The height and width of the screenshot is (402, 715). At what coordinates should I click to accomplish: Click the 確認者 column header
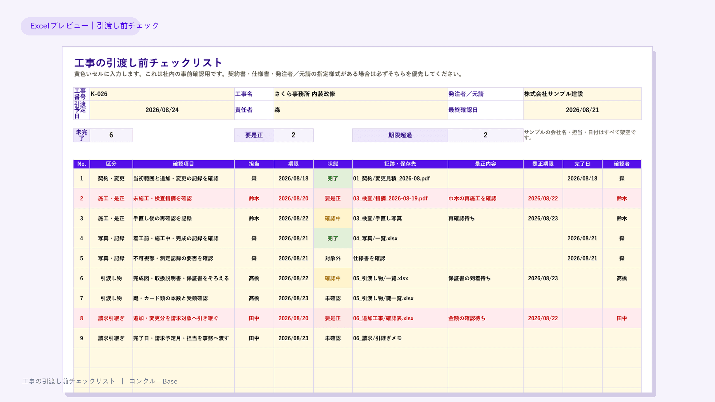[x=621, y=164]
